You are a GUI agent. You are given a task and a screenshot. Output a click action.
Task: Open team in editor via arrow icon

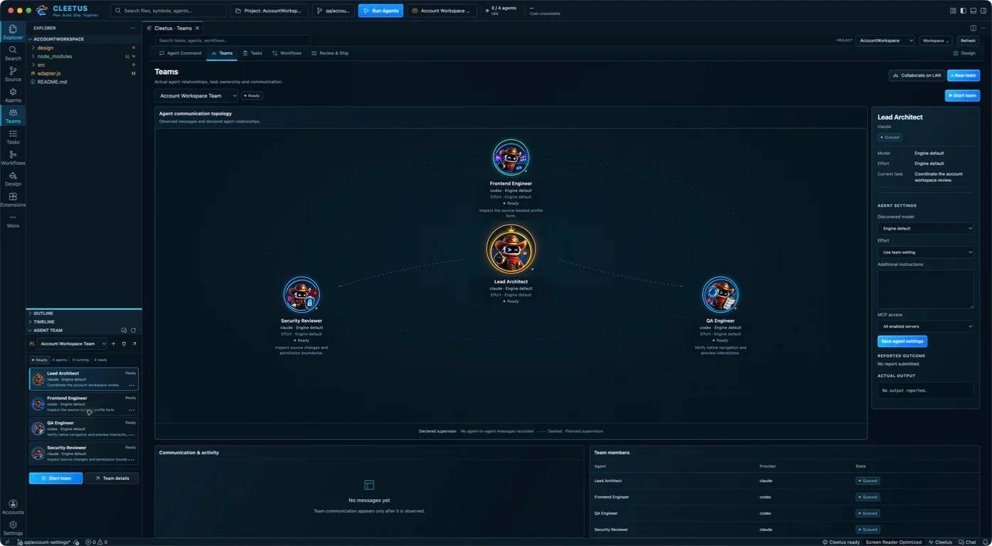pos(134,344)
